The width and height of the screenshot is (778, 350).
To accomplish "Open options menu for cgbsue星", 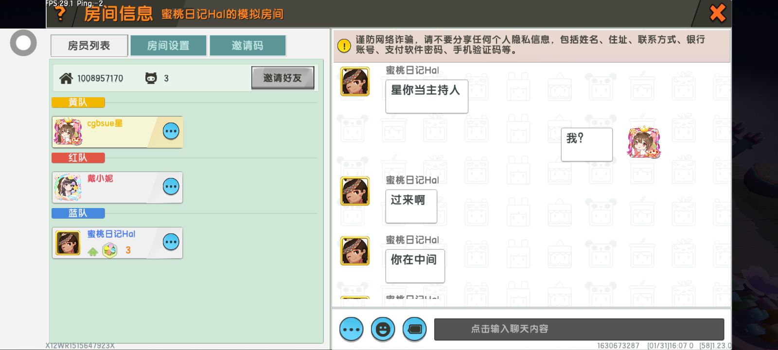I will click(x=171, y=131).
